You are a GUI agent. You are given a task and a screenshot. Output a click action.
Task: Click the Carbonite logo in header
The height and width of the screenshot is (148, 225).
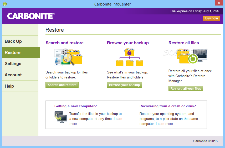[31, 16]
